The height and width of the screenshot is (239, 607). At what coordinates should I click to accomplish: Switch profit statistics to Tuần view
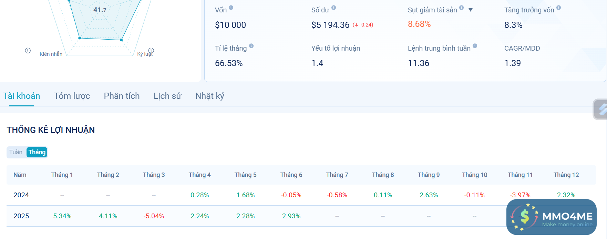[16, 152]
